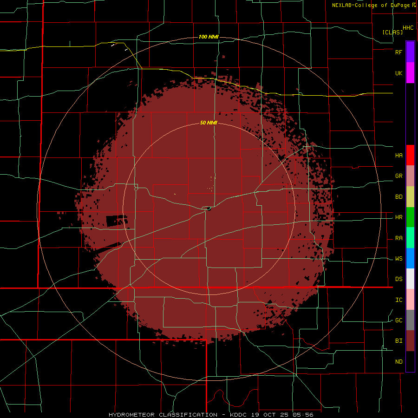This screenshot has width=418, height=418.
Task: Click the 50 NMI range ring label
Action: tap(209, 123)
